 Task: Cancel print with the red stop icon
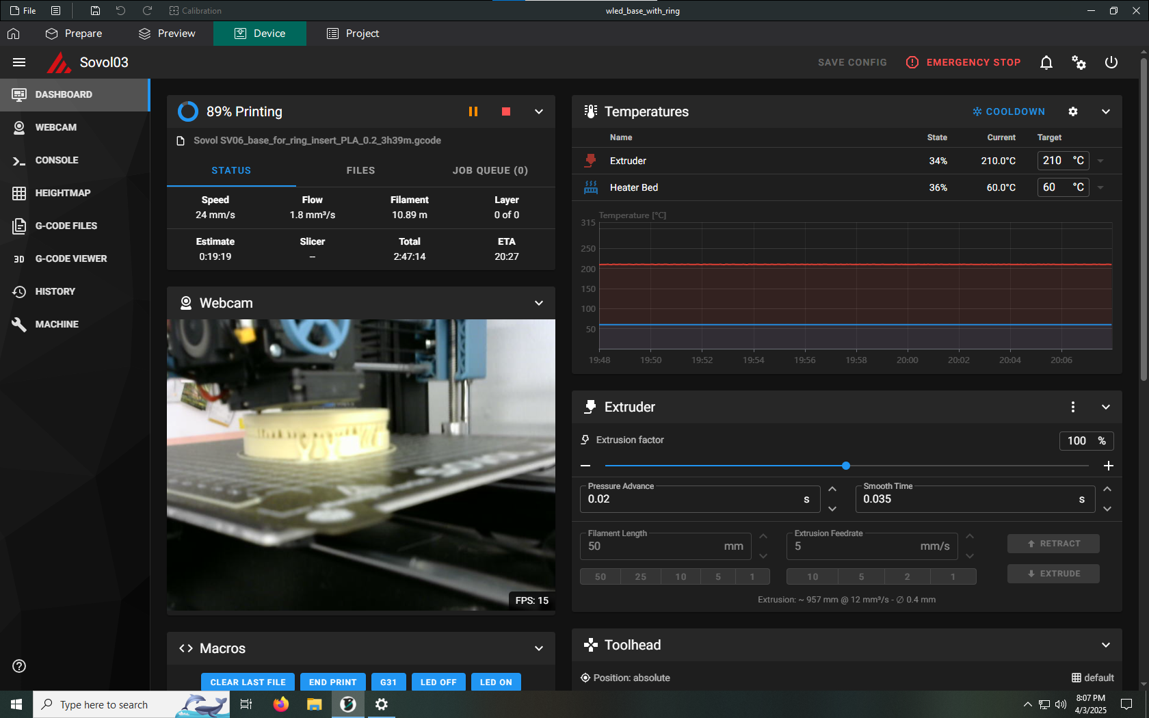coord(506,111)
